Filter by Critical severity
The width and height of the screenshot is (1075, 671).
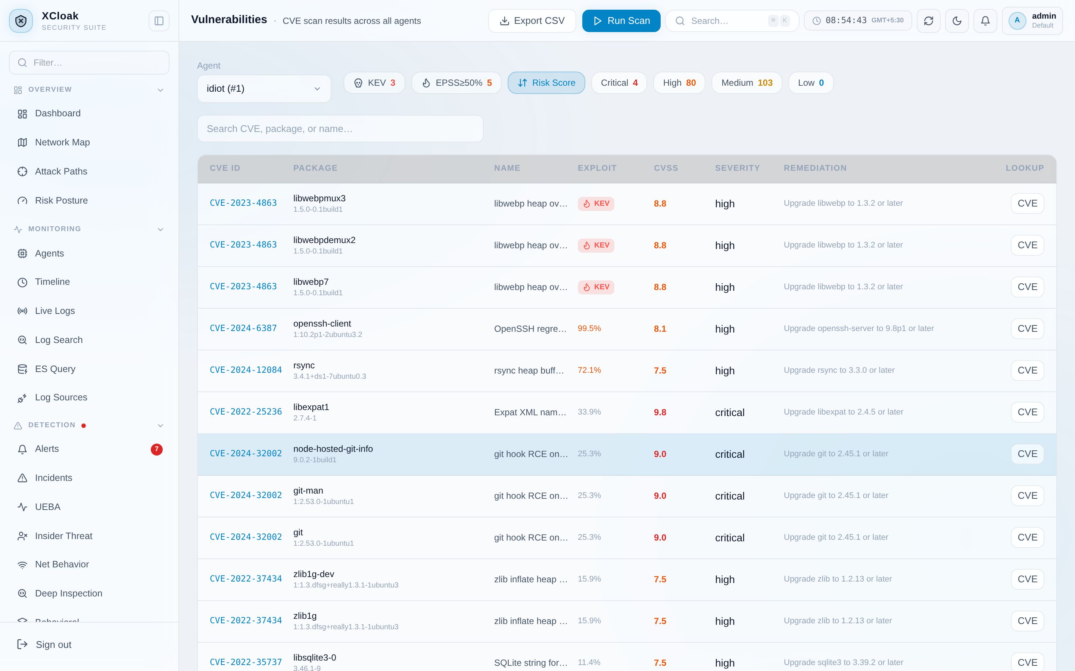point(619,83)
